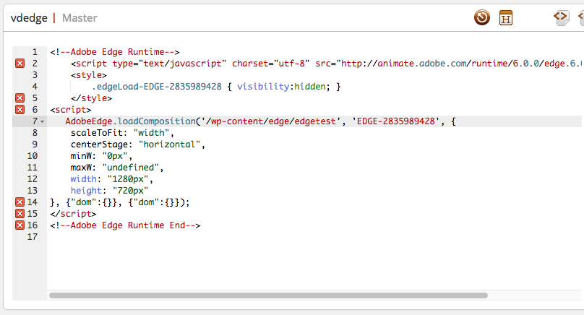584x315 pixels.
Task: Click error marker on line 14
Action: pyautogui.click(x=20, y=202)
